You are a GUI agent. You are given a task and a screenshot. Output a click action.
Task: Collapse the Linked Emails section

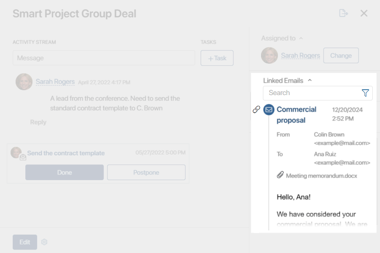pyautogui.click(x=310, y=80)
